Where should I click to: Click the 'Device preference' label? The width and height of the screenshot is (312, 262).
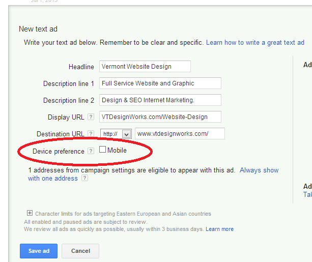[x=59, y=152]
